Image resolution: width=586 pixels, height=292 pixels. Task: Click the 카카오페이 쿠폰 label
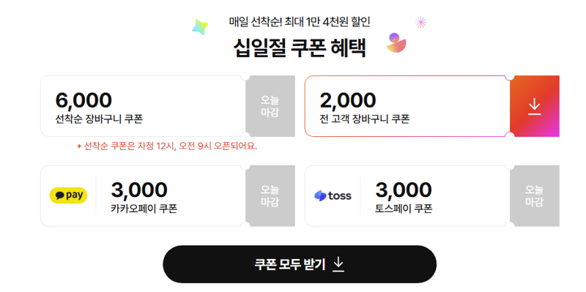(x=144, y=209)
